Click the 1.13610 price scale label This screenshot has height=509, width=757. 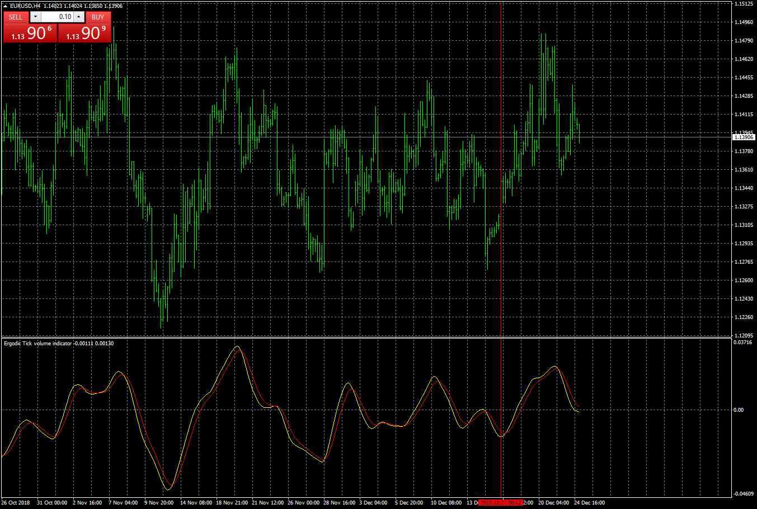coord(744,170)
